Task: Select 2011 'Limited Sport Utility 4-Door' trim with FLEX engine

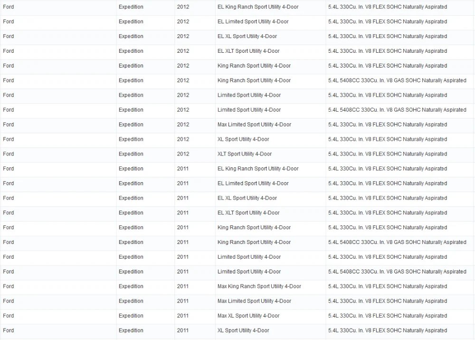Action: tap(249, 257)
